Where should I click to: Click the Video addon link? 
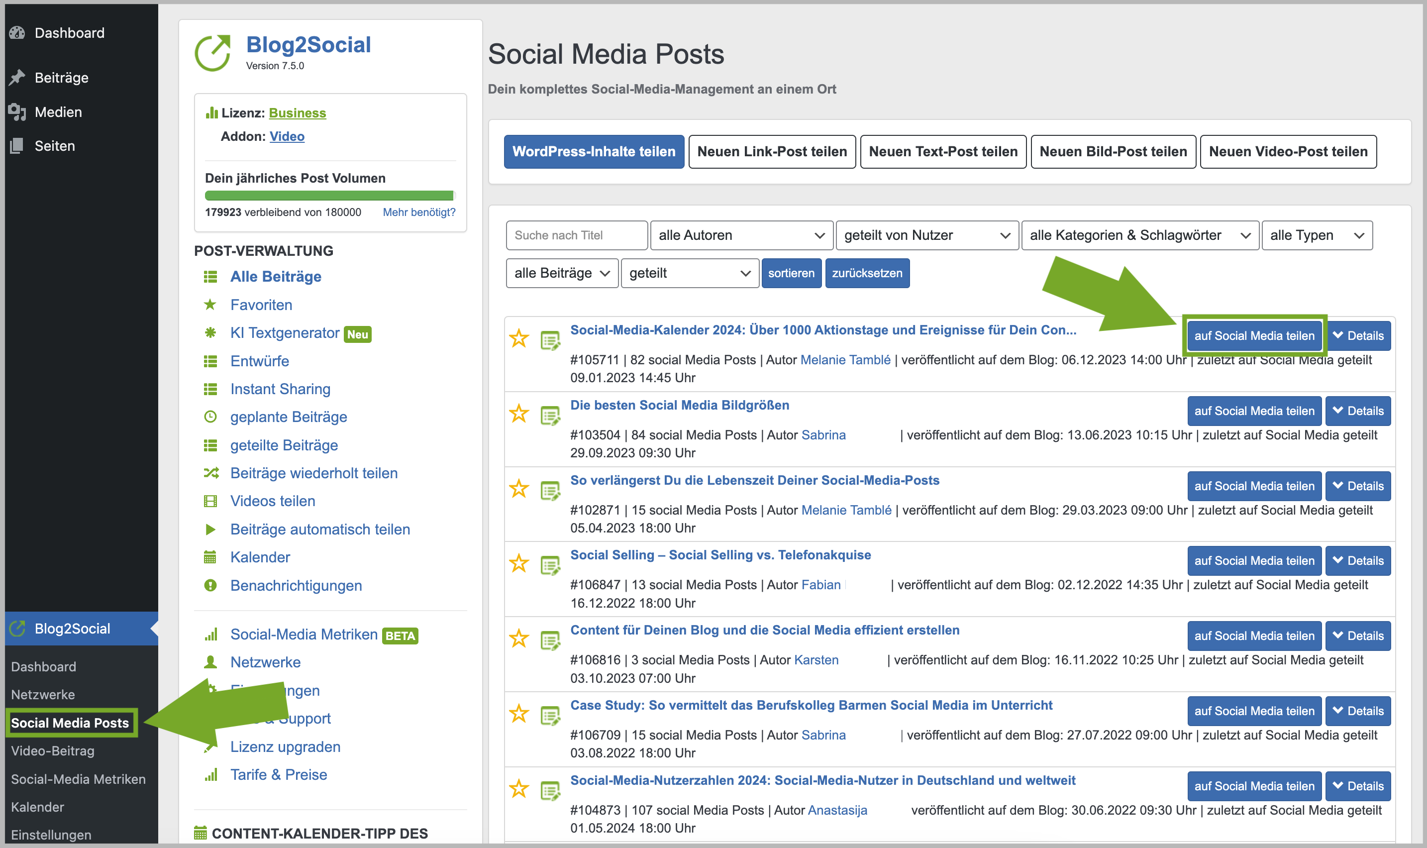(x=287, y=136)
